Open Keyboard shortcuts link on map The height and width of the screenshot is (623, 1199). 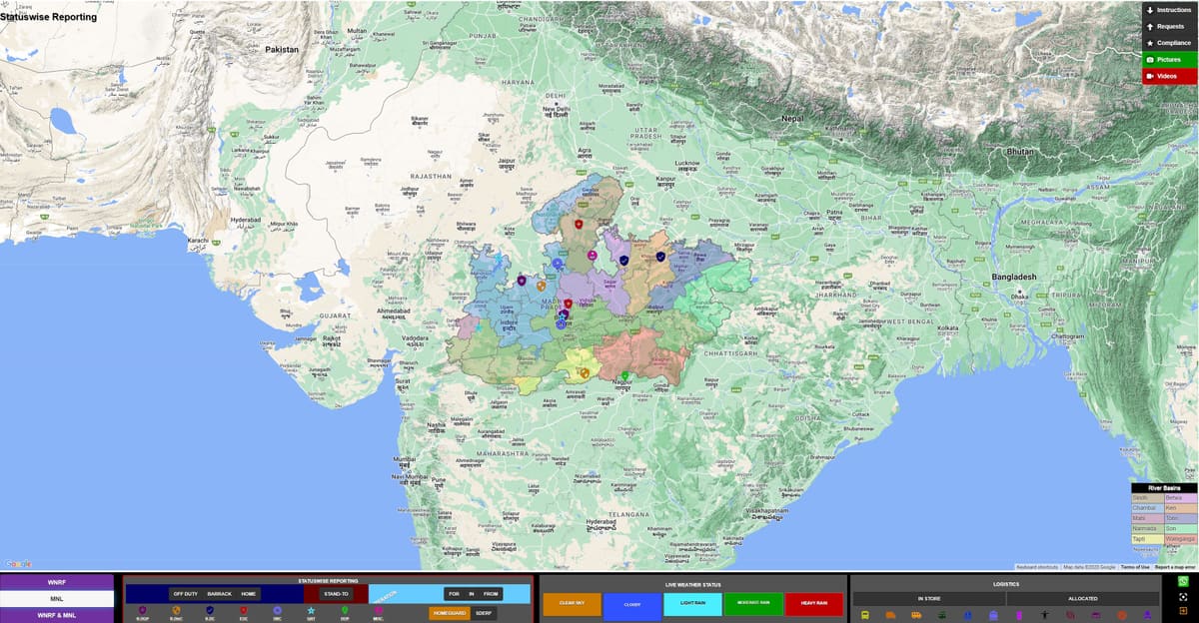coord(1036,567)
